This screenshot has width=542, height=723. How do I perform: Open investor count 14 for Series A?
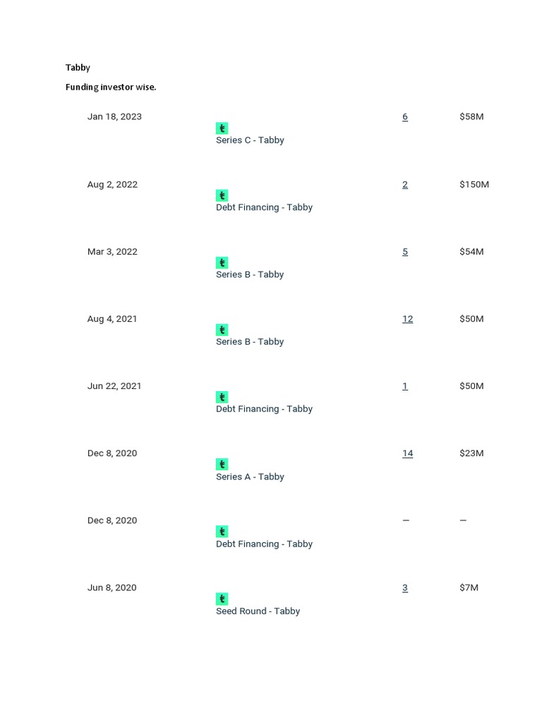tap(407, 453)
